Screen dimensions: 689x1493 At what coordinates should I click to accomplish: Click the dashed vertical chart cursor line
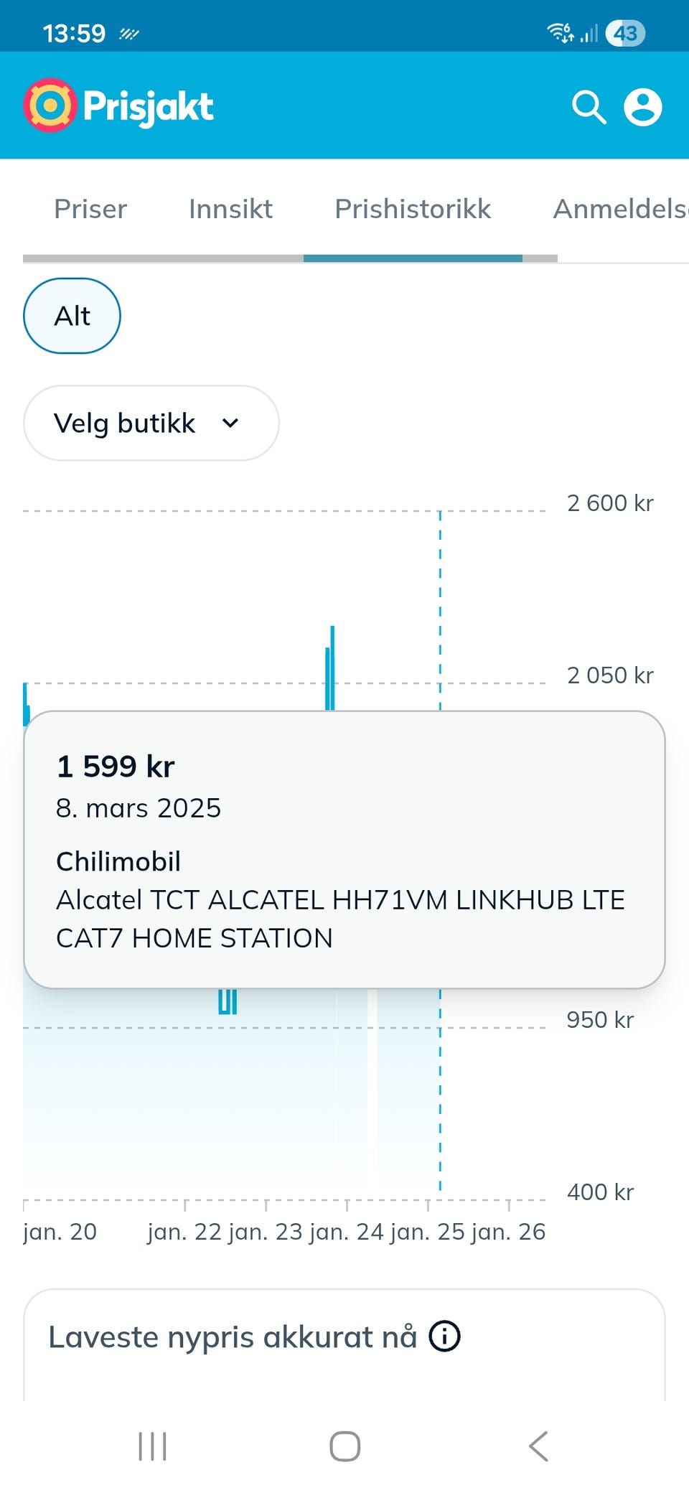click(x=440, y=610)
